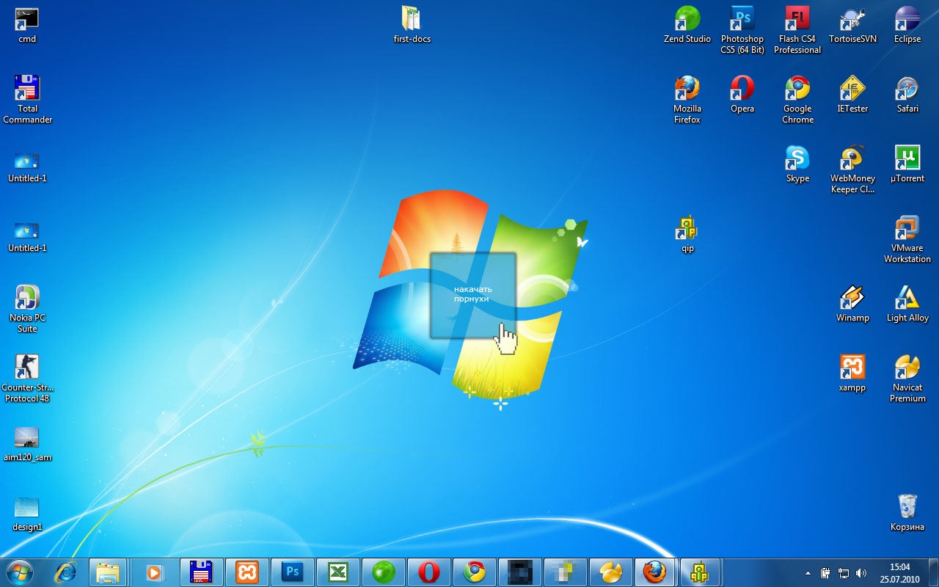Switch to Excel taskbar button
This screenshot has height=587, width=939.
(337, 572)
